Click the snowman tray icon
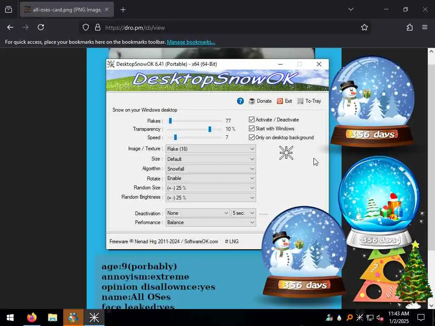The image size is (435, 326). click(x=329, y=318)
